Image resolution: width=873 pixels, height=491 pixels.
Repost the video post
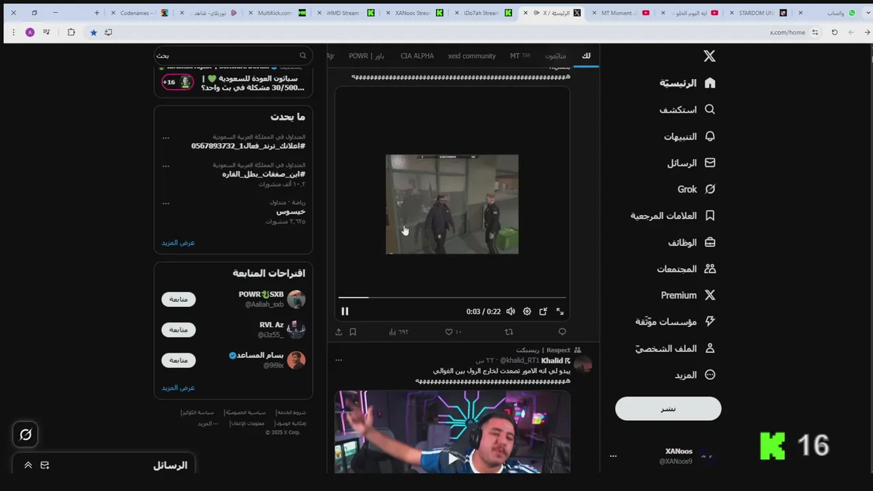[x=508, y=332]
